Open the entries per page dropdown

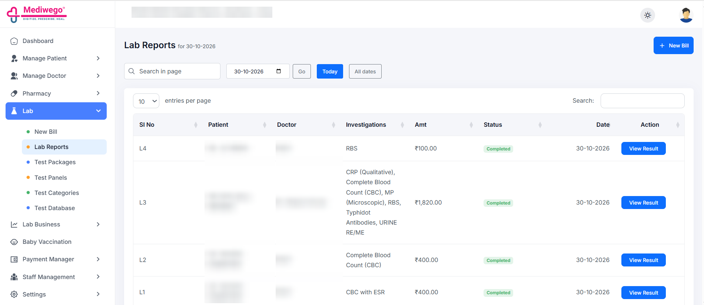pos(146,101)
